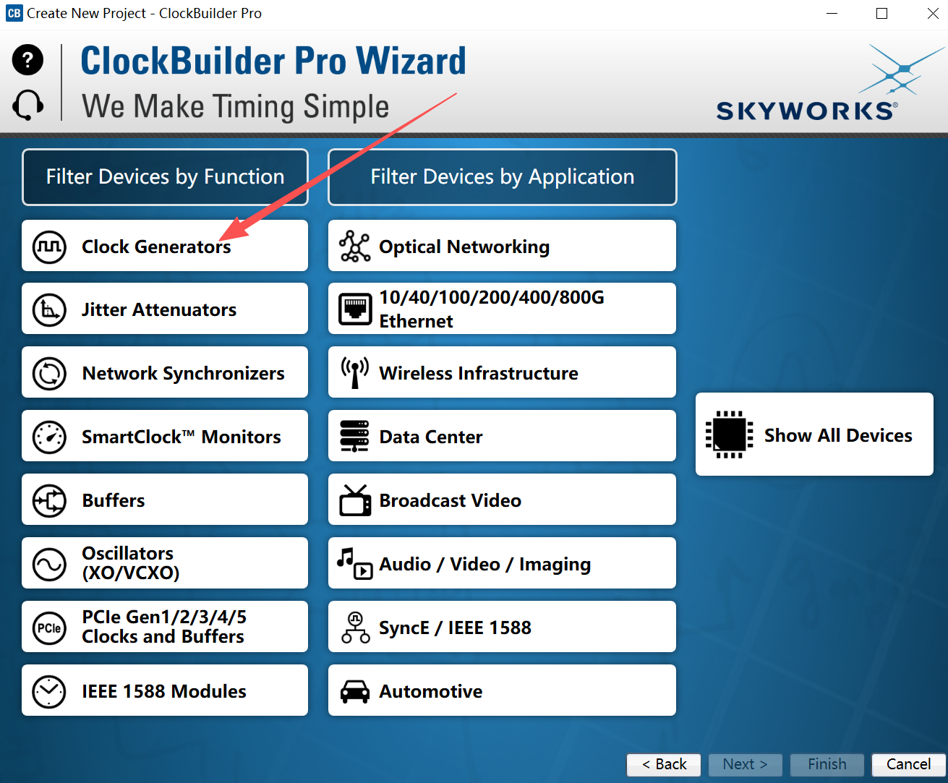Choose the server stack Data Center icon
This screenshot has height=783, width=948.
354,436
